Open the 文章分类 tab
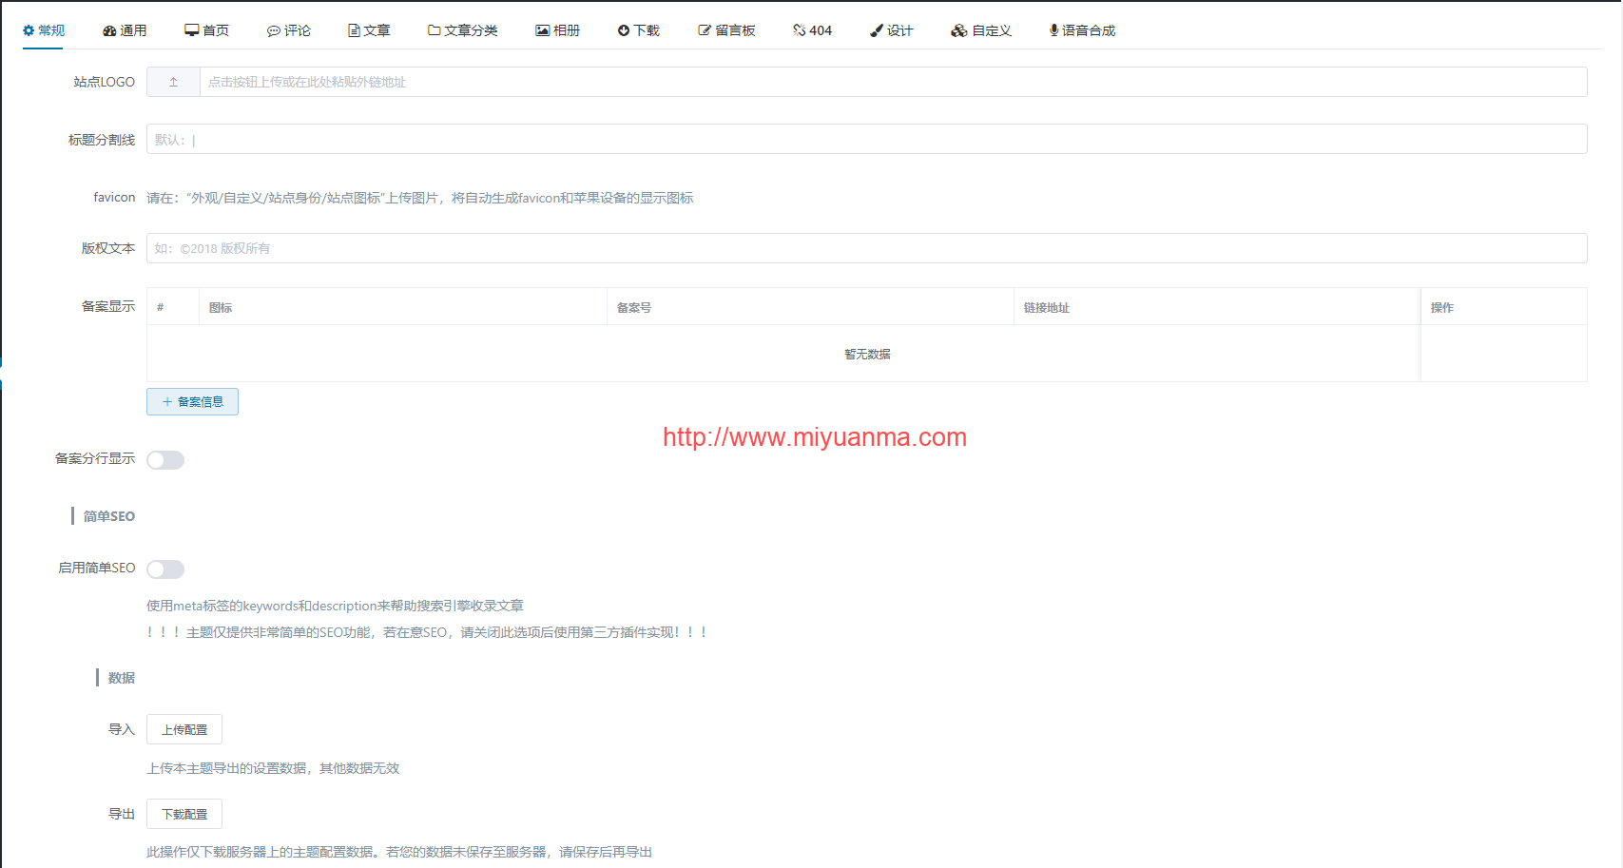 point(463,30)
